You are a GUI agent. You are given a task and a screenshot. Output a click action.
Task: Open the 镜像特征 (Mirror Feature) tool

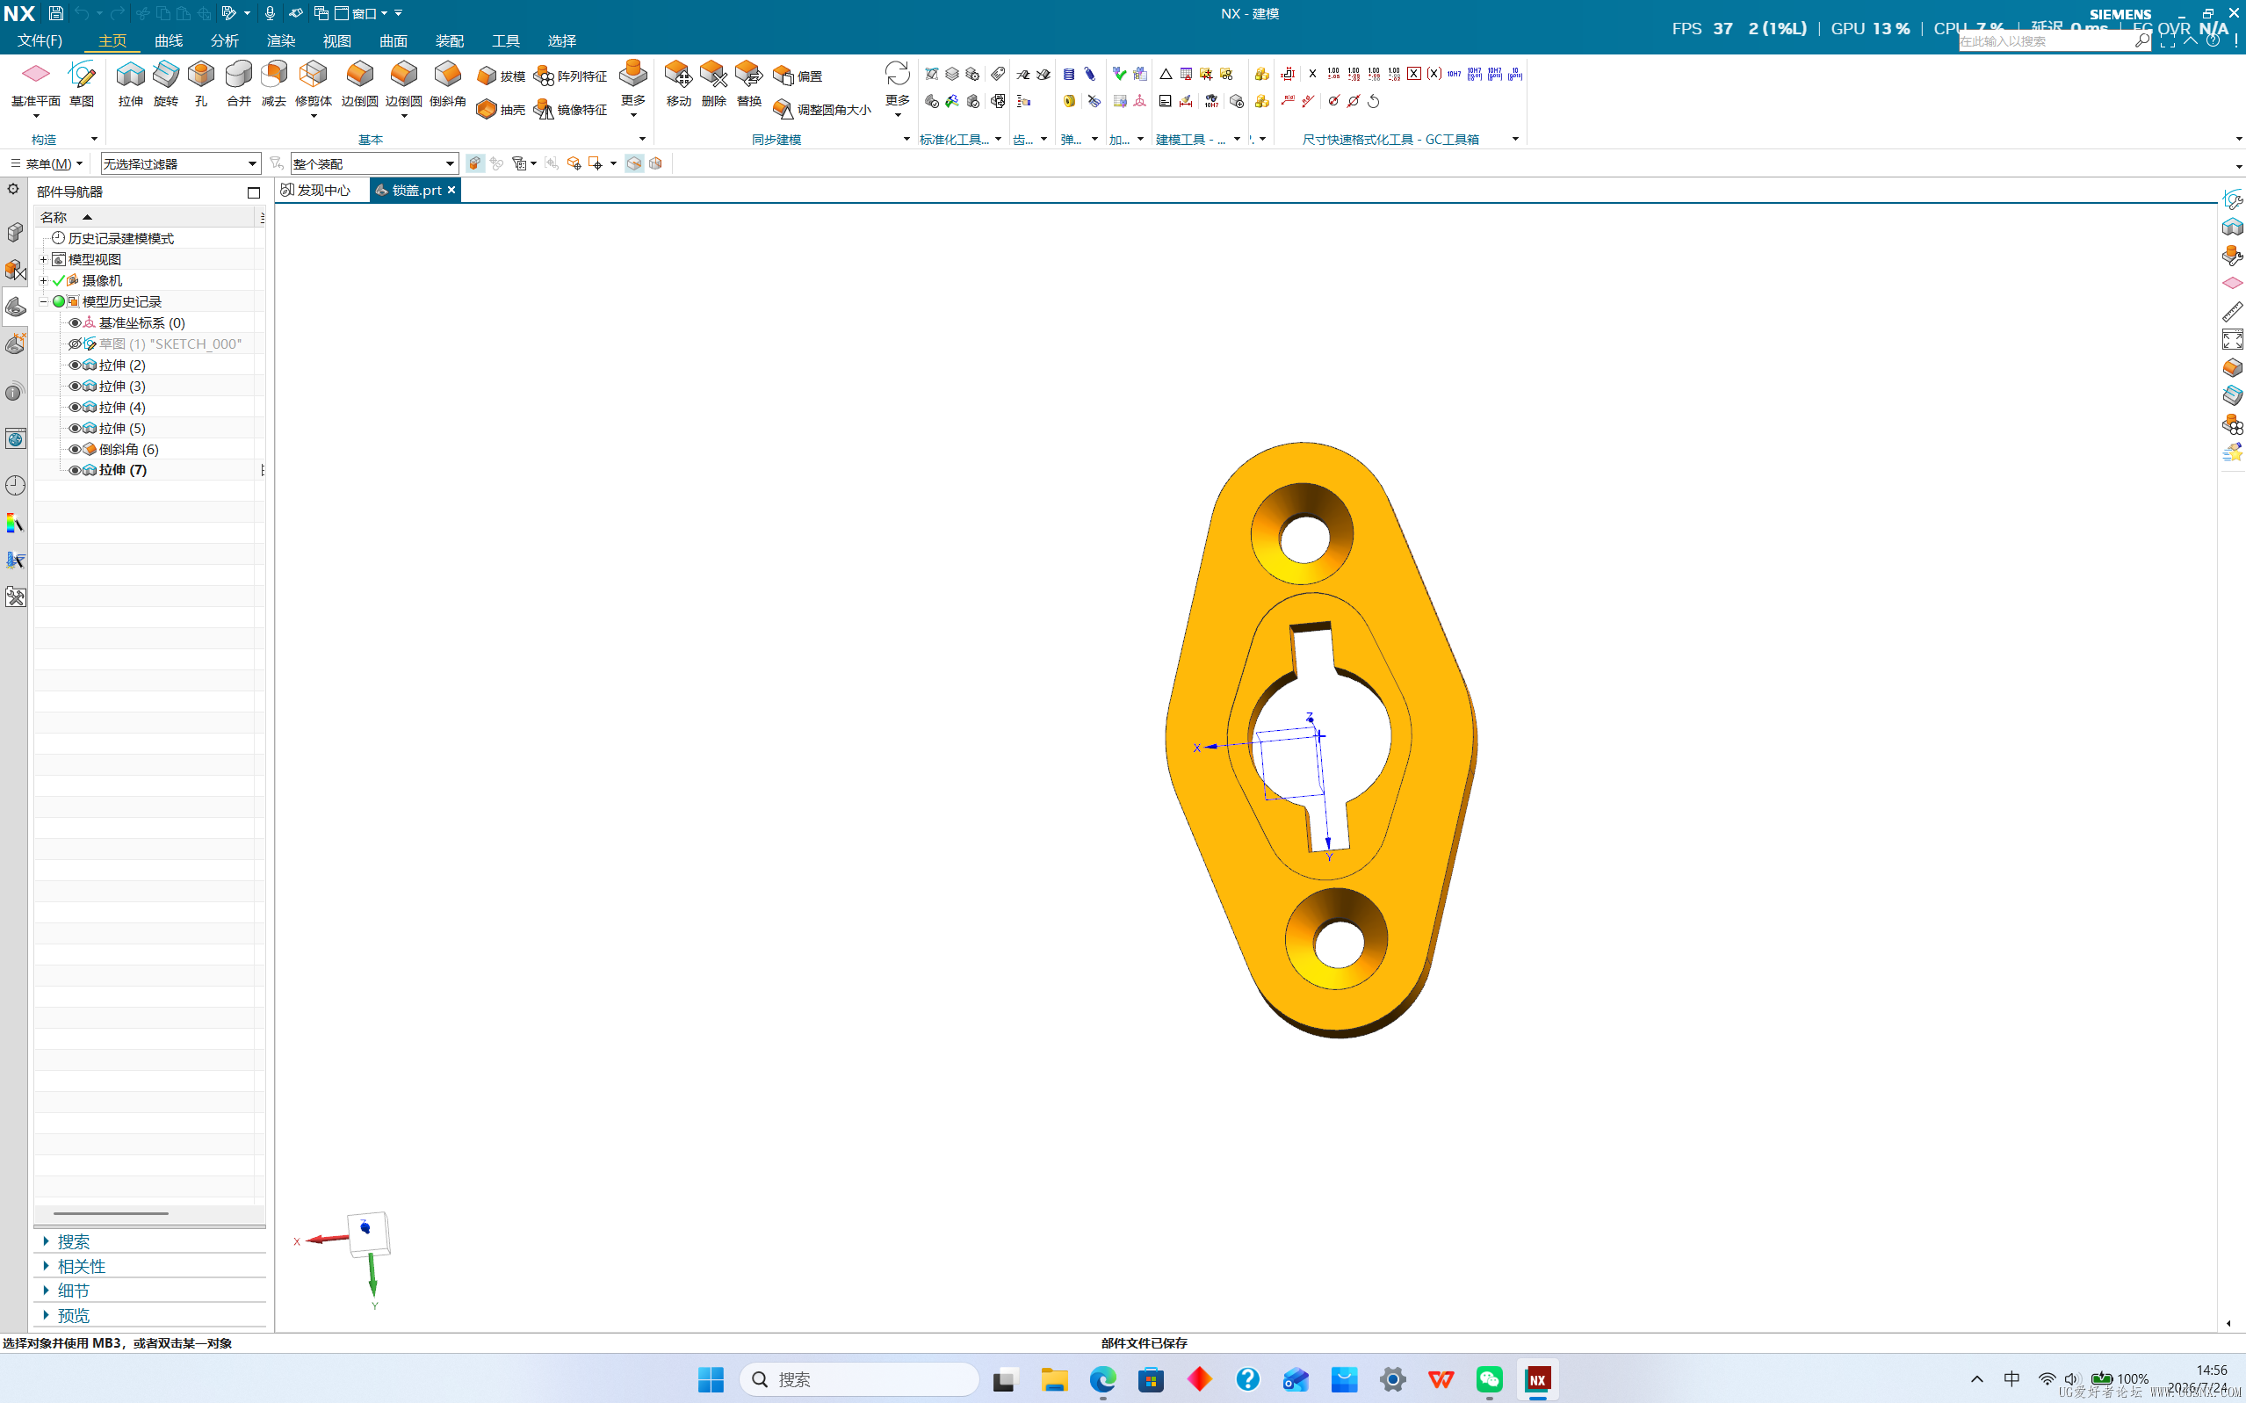click(571, 110)
